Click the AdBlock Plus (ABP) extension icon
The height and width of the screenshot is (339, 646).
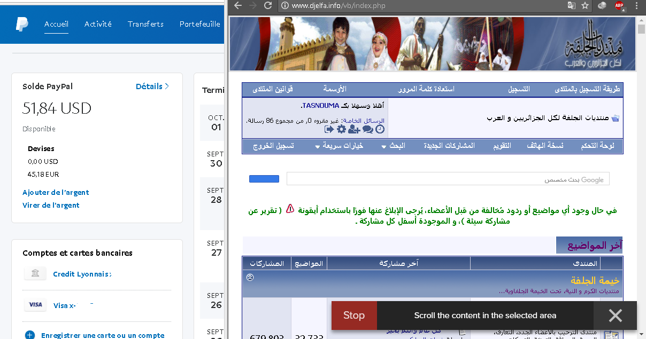click(x=619, y=6)
